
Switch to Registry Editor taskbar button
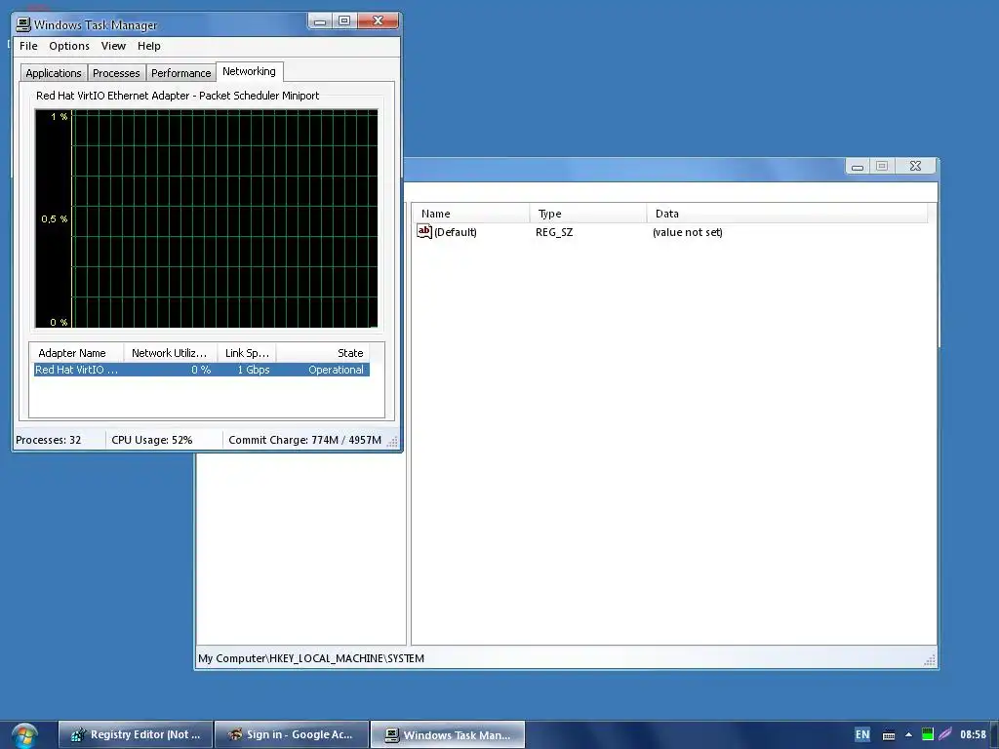(x=136, y=735)
